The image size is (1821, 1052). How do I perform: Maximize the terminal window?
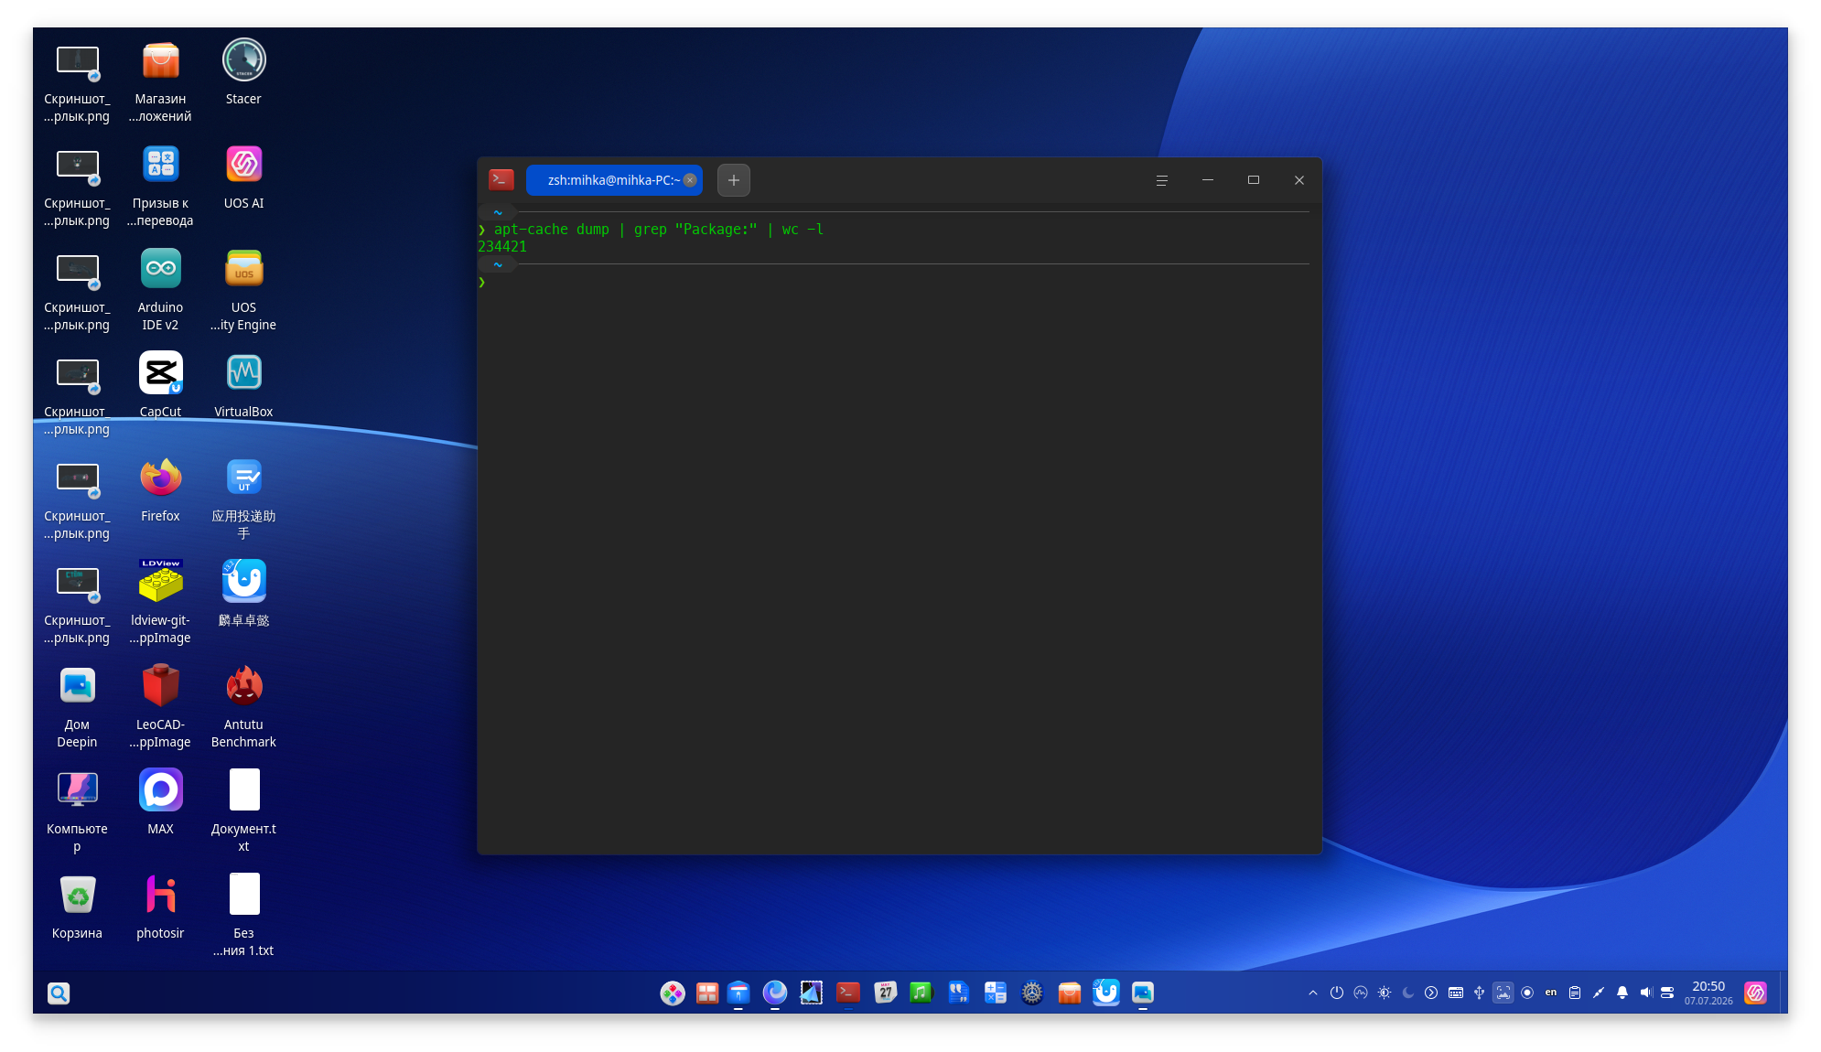click(x=1254, y=180)
